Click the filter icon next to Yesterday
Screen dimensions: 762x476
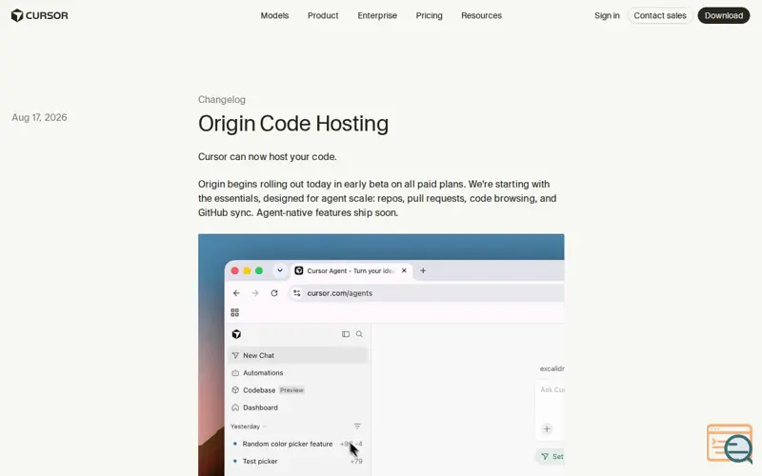357,426
